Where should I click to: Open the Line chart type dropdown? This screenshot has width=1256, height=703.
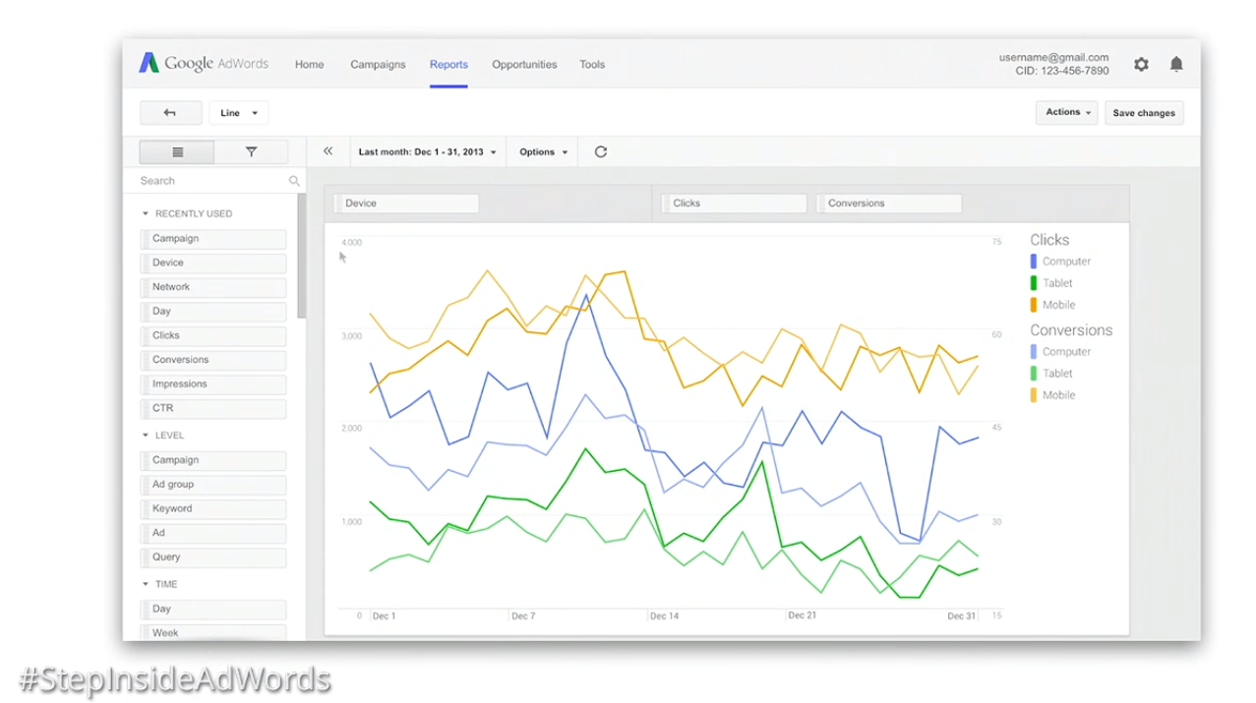(239, 113)
